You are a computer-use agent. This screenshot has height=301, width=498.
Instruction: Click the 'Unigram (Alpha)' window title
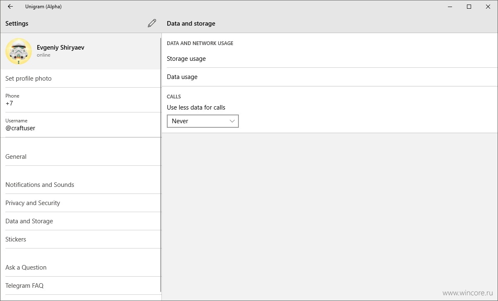43,7
